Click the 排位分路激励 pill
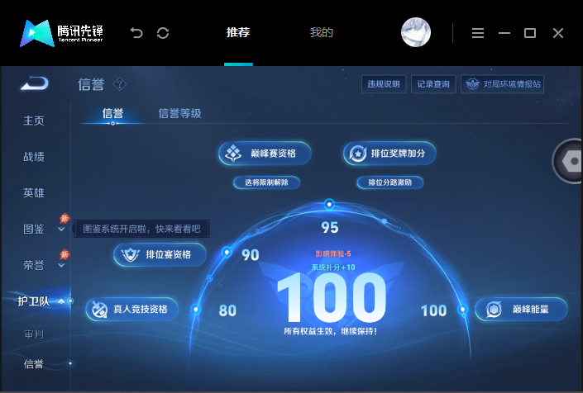Viewport: 583px width, 393px height. coord(390,182)
